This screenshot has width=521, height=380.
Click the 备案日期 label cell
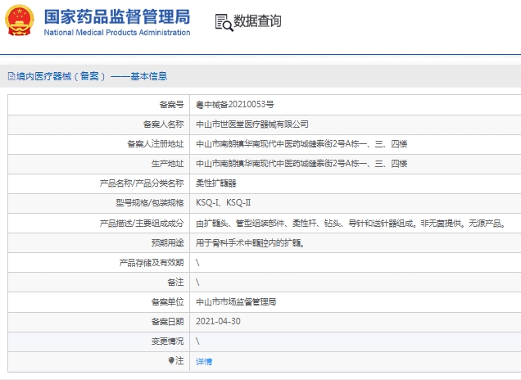(x=98, y=321)
